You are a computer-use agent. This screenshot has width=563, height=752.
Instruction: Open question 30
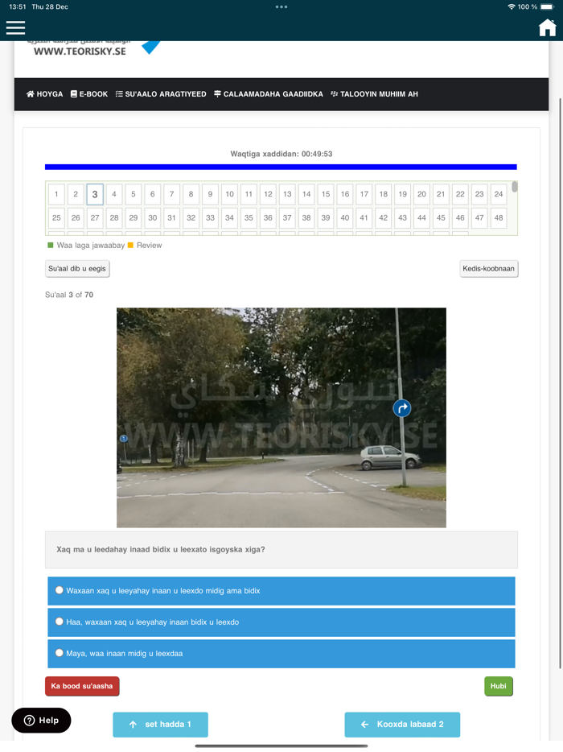152,217
